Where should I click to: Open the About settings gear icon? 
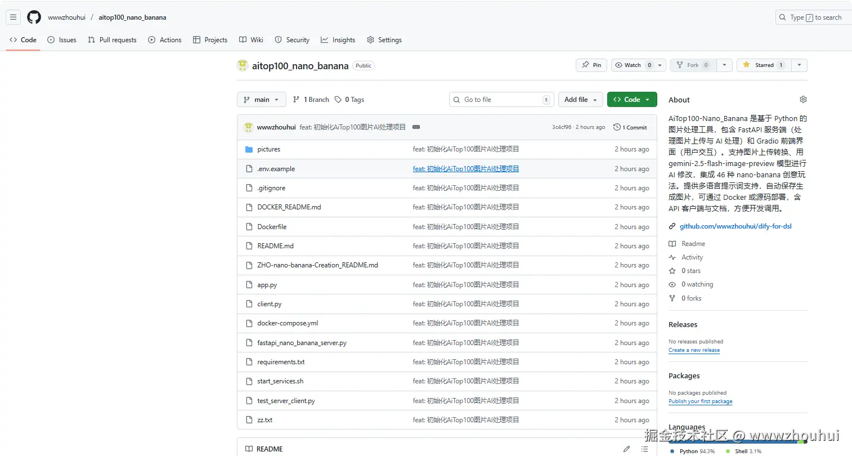803,100
